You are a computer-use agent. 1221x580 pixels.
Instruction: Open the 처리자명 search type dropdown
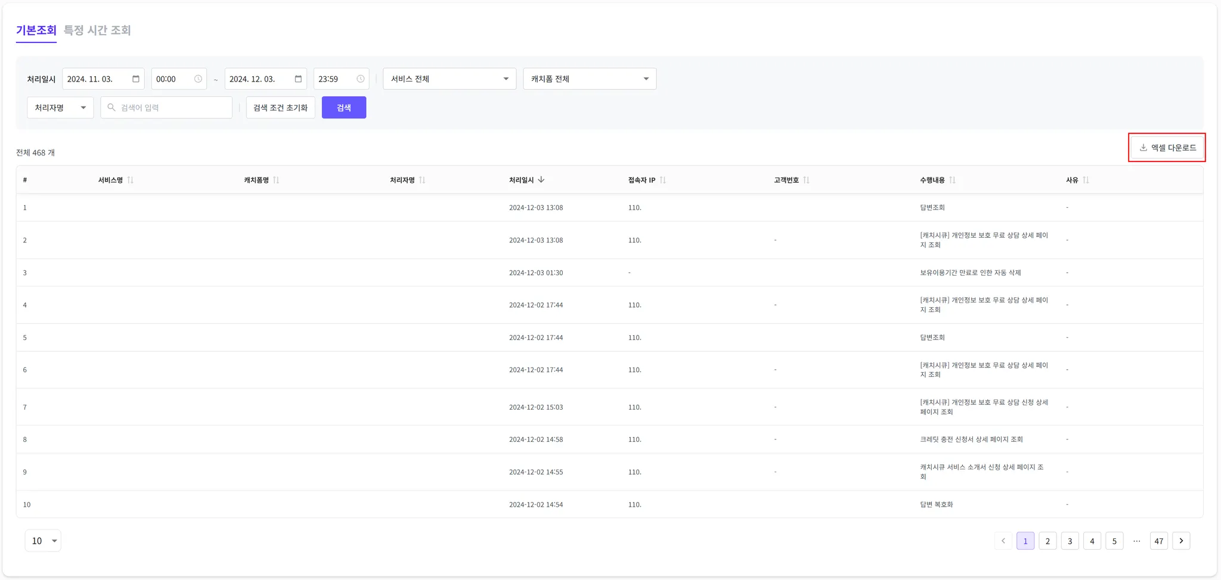point(60,107)
